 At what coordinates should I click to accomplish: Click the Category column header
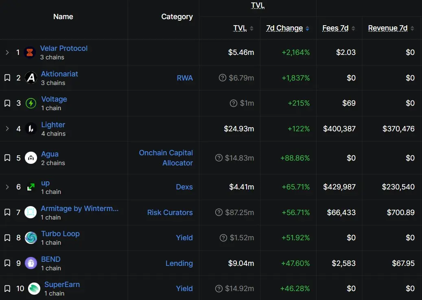pos(177,17)
